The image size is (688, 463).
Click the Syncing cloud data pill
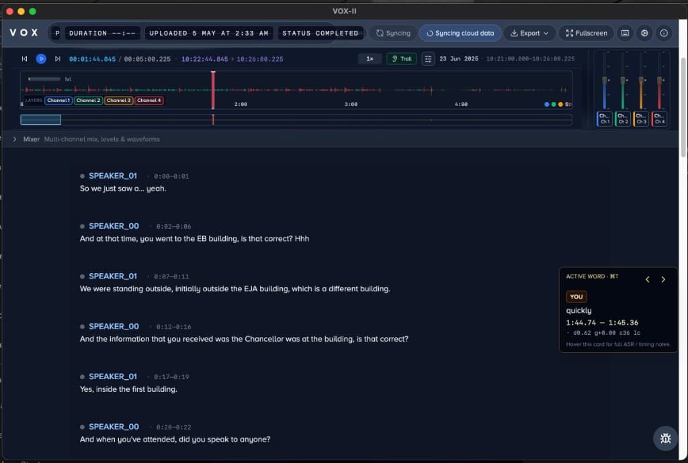(x=460, y=34)
